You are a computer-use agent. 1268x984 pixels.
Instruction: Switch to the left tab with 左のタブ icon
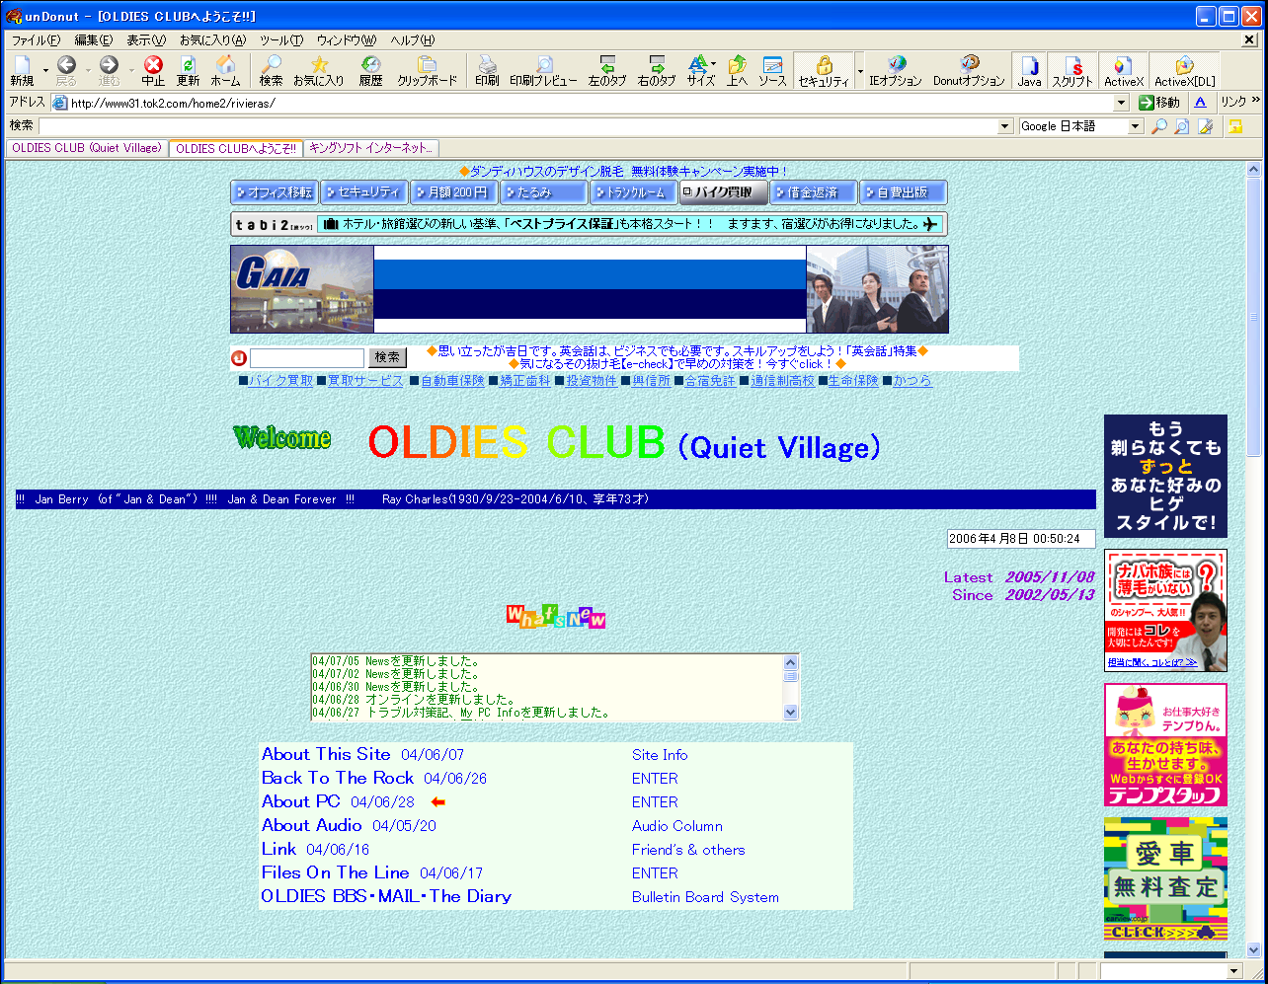[606, 70]
